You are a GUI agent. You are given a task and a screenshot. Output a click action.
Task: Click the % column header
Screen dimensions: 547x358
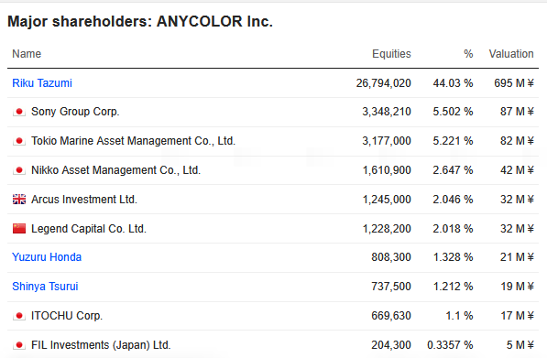[468, 54]
